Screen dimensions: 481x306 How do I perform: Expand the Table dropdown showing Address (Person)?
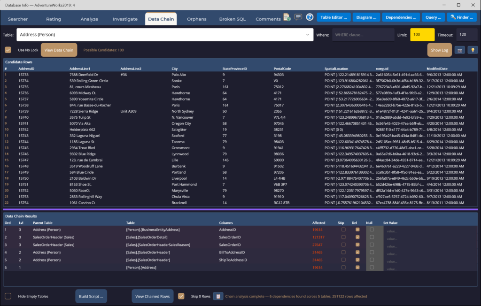[165, 35]
